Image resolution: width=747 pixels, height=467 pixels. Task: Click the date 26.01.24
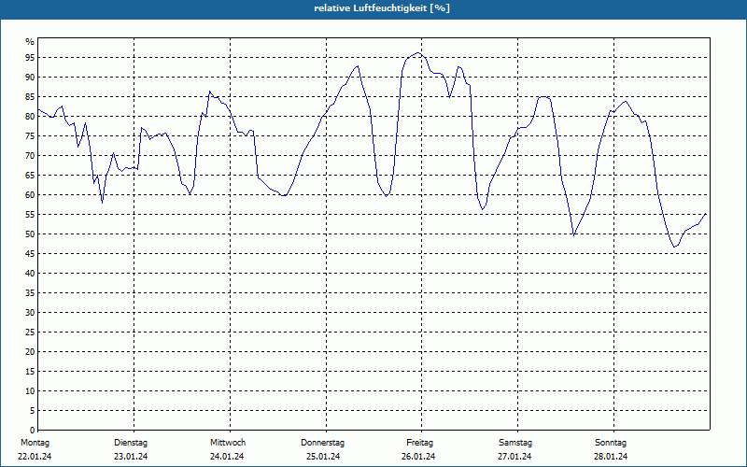click(x=418, y=457)
